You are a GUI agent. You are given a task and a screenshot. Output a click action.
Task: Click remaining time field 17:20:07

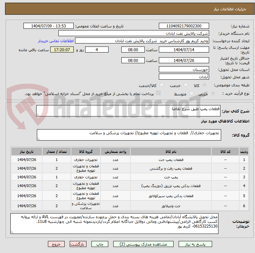[62, 50]
